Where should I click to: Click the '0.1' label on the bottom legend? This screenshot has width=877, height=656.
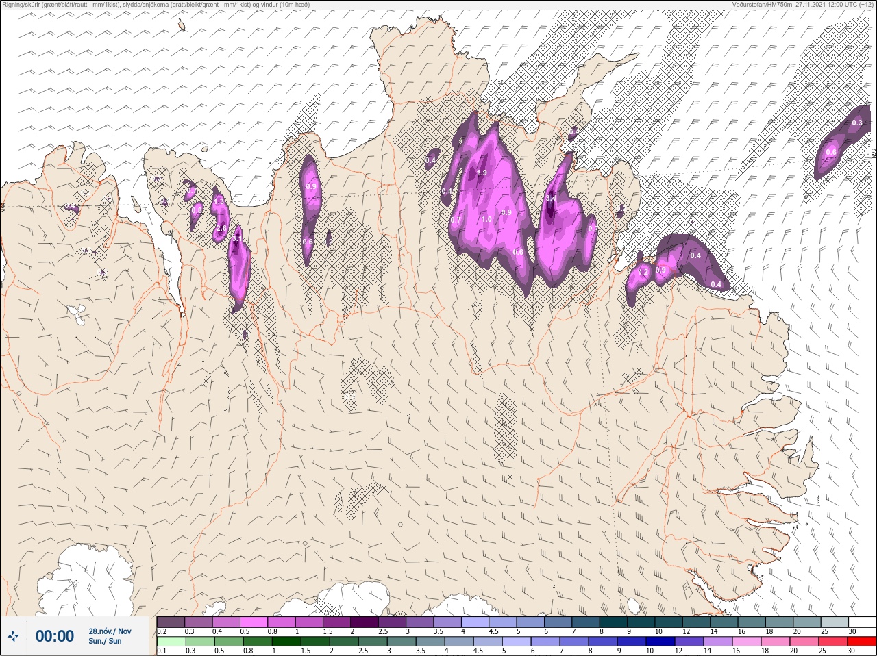(x=162, y=651)
